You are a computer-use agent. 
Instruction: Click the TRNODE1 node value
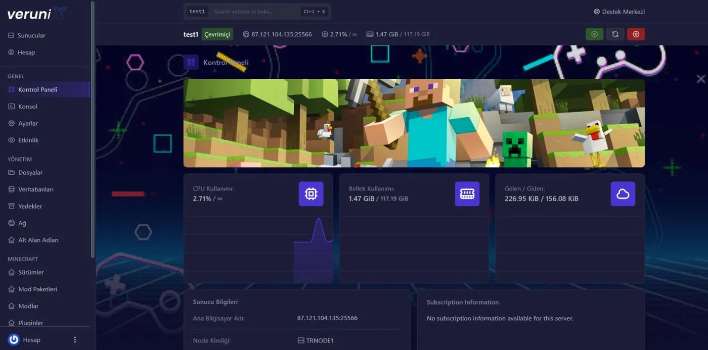(x=316, y=341)
